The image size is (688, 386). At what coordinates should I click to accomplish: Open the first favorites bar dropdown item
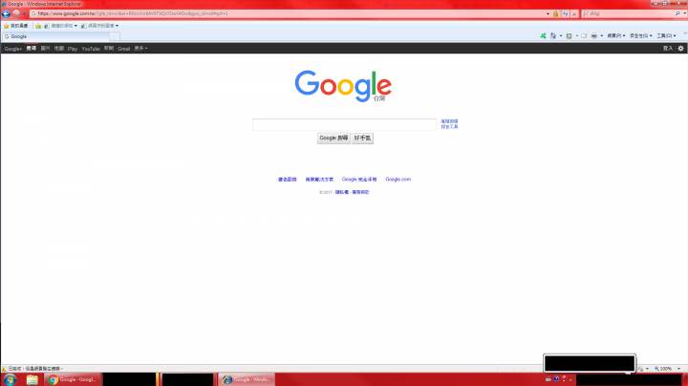click(60, 26)
